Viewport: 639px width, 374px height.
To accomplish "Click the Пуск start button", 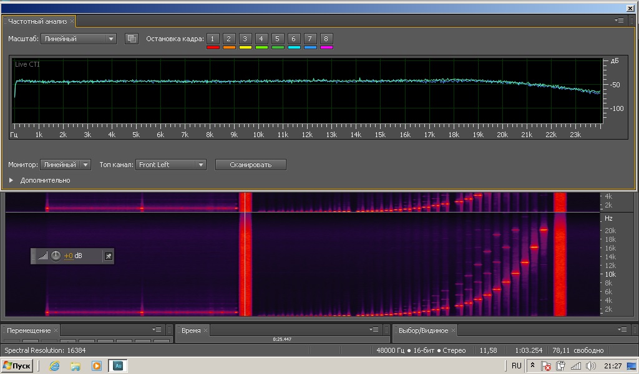I will [x=17, y=366].
